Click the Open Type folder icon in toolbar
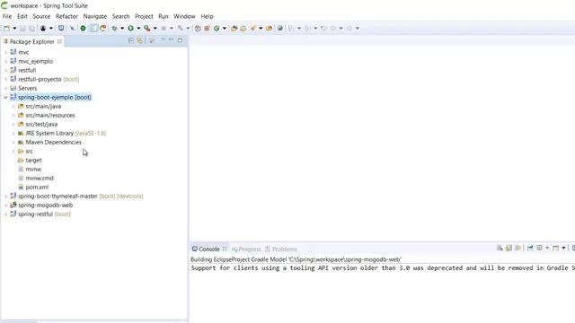 pos(234,28)
